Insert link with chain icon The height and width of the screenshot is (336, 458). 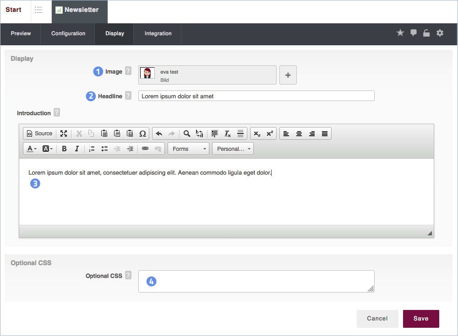(145, 149)
